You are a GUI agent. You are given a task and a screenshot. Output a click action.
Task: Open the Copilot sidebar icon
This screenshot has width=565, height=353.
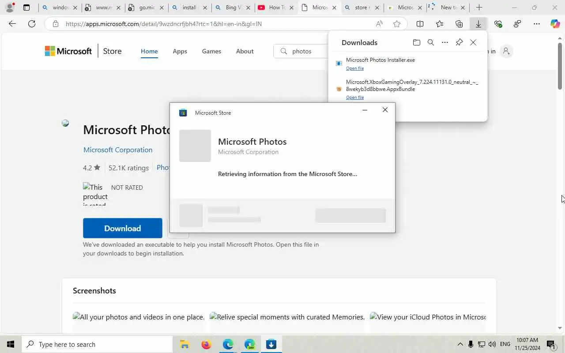555,24
